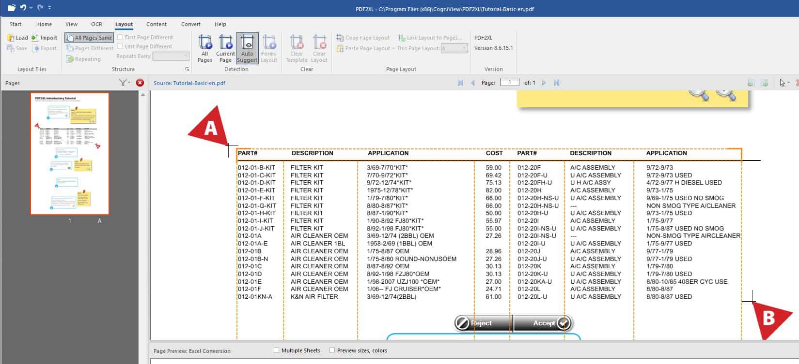Viewport: 799px width, 364px height.
Task: Click Clear Layout button
Action: point(319,48)
